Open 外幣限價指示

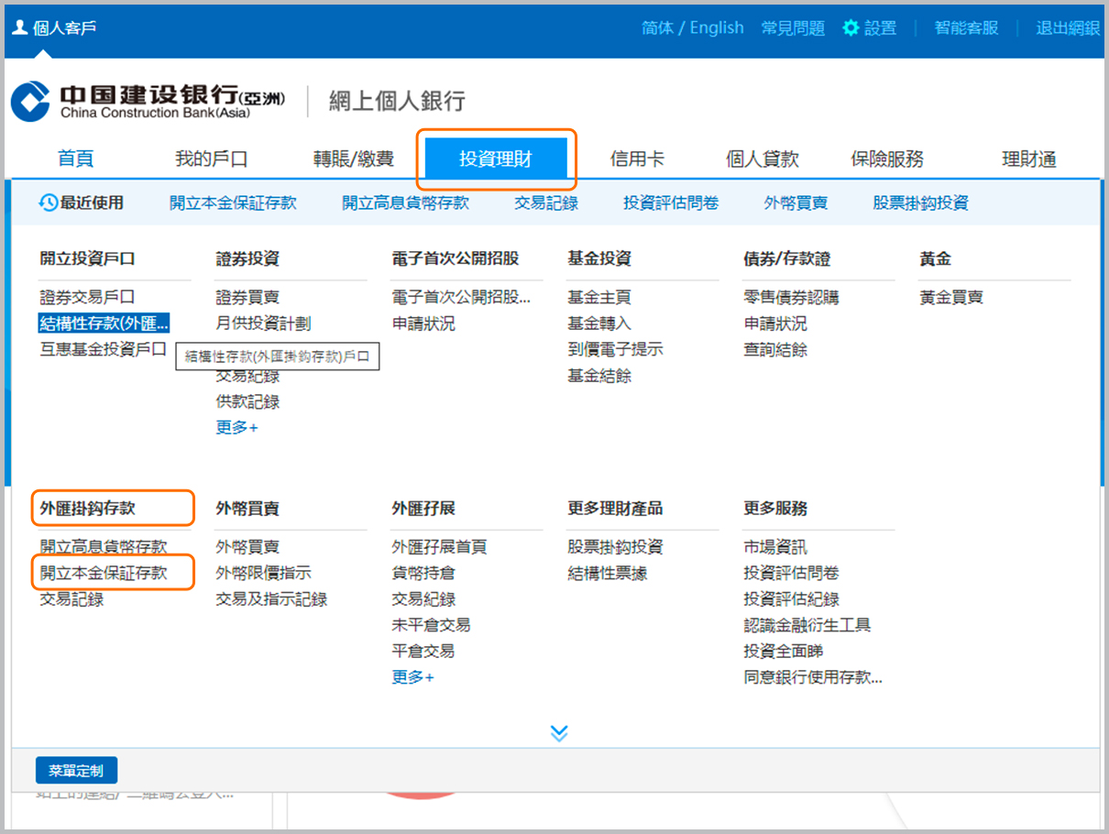[263, 573]
